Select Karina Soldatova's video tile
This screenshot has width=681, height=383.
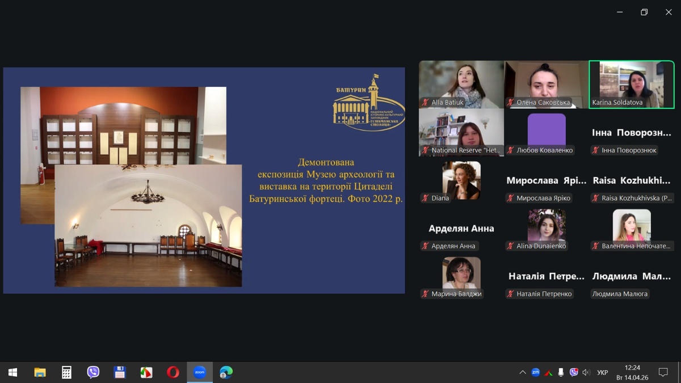[x=631, y=84]
